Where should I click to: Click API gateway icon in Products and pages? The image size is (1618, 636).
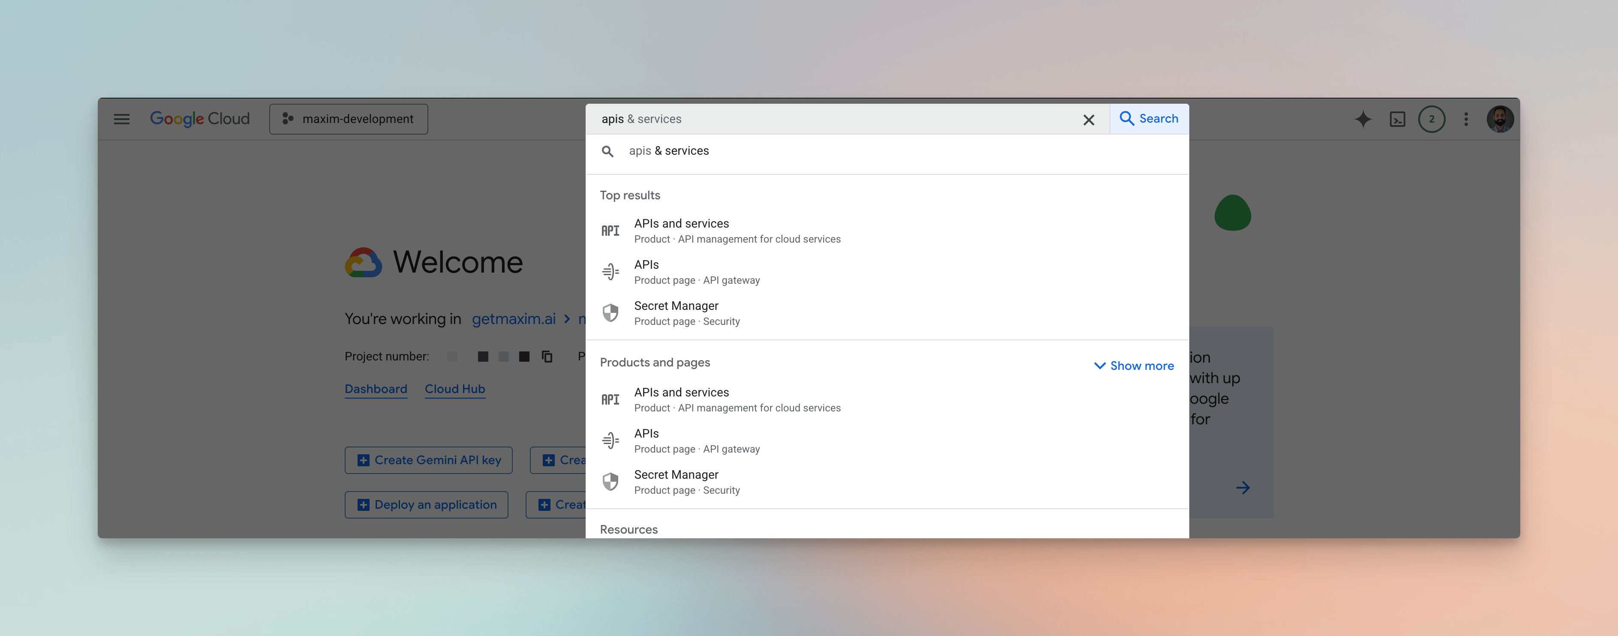coord(611,441)
